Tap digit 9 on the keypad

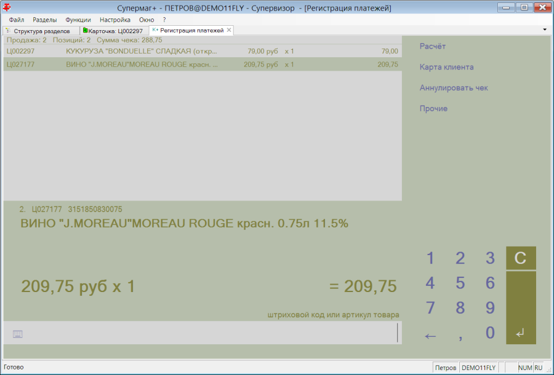click(490, 307)
